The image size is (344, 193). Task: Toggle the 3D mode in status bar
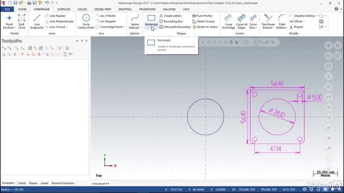click(233, 189)
